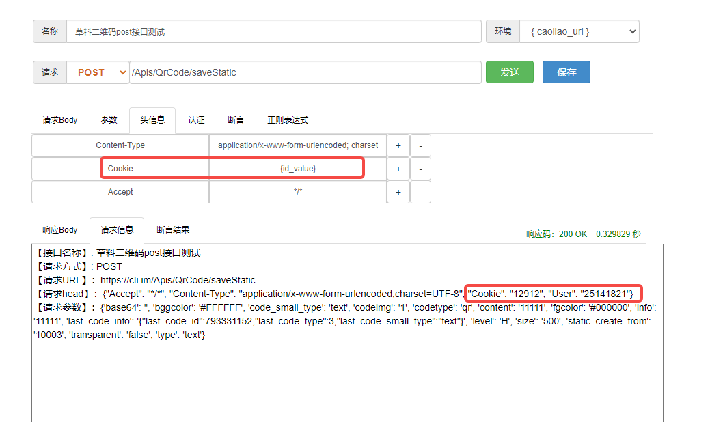710x422 pixels.
Task: Add a row after Accept with plus
Action: pyautogui.click(x=398, y=192)
